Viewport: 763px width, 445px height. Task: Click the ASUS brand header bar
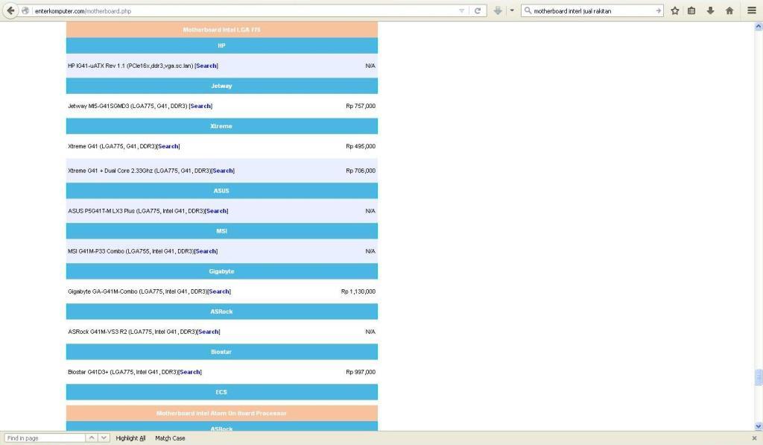pyautogui.click(x=222, y=191)
